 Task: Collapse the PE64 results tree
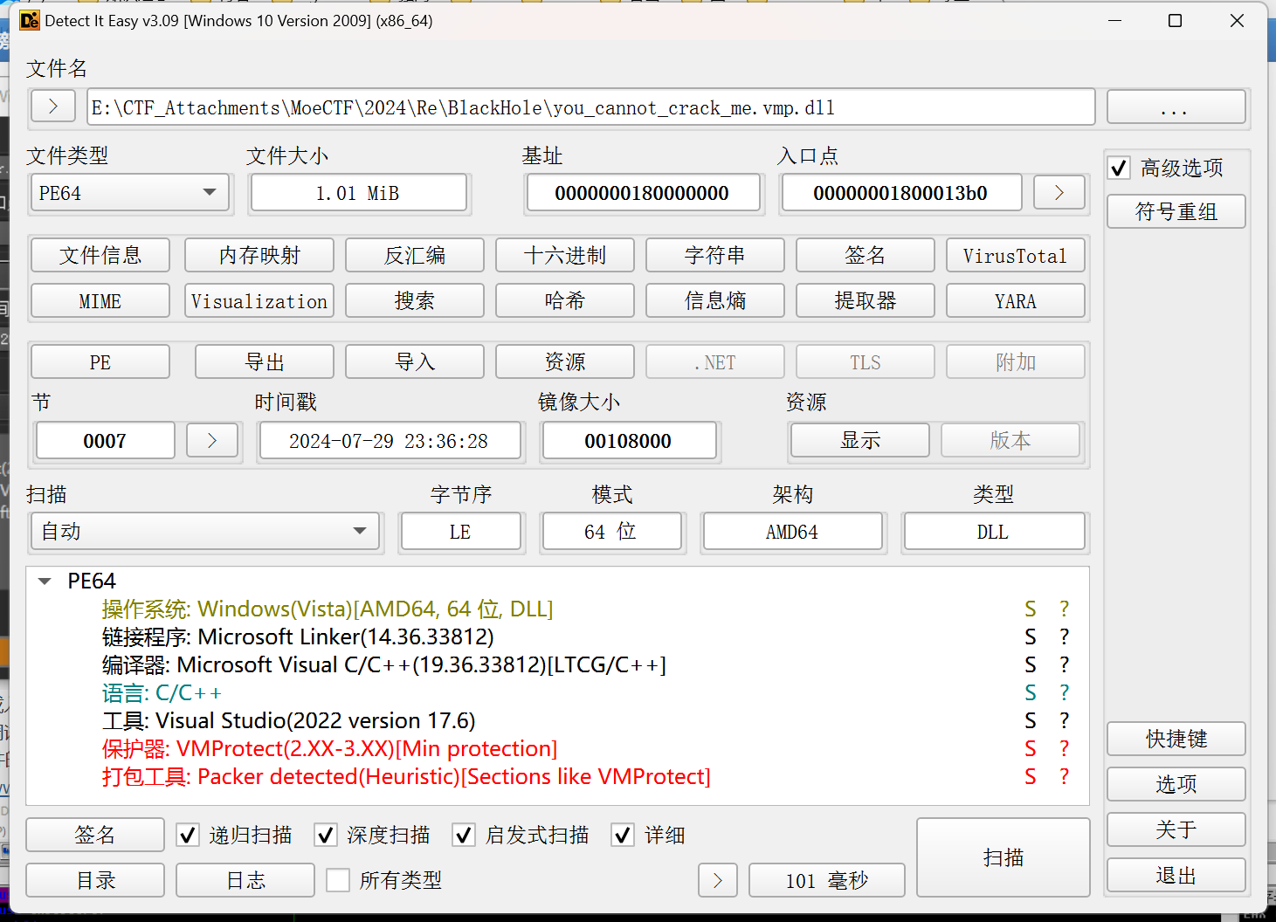pos(45,580)
